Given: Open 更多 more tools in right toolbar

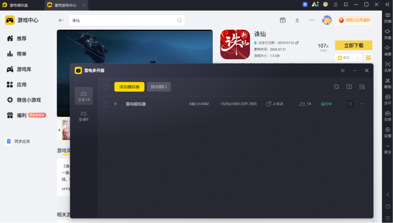Looking at the screenshot, I should pos(388,149).
